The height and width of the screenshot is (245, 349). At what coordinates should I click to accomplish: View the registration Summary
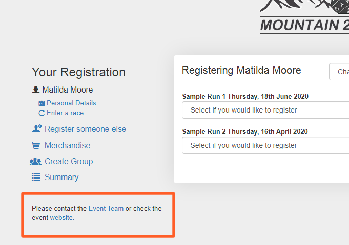point(61,177)
